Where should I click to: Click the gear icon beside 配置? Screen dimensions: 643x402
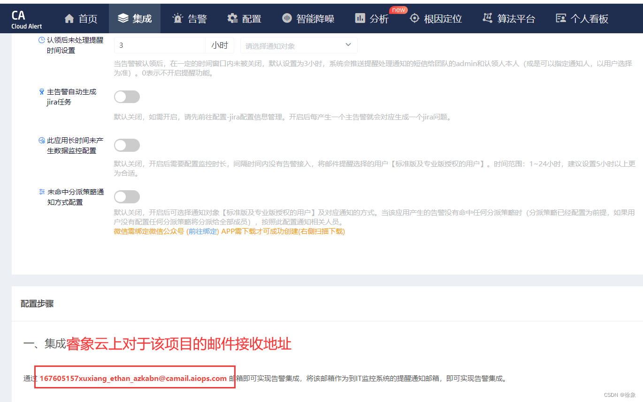[x=232, y=18]
